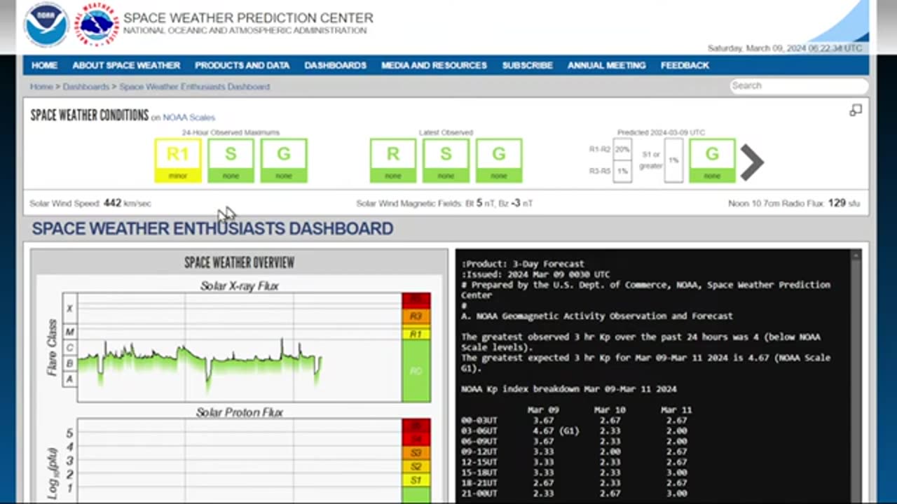Click the S1 or greater 1% box
Image resolution: width=897 pixels, height=504 pixels.
[673, 160]
